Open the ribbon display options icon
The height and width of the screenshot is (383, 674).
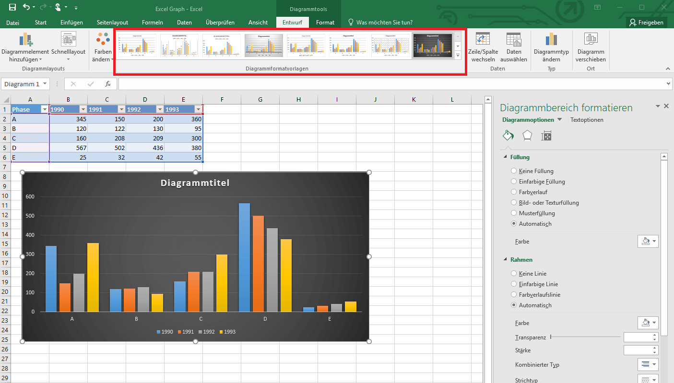pyautogui.click(x=597, y=7)
